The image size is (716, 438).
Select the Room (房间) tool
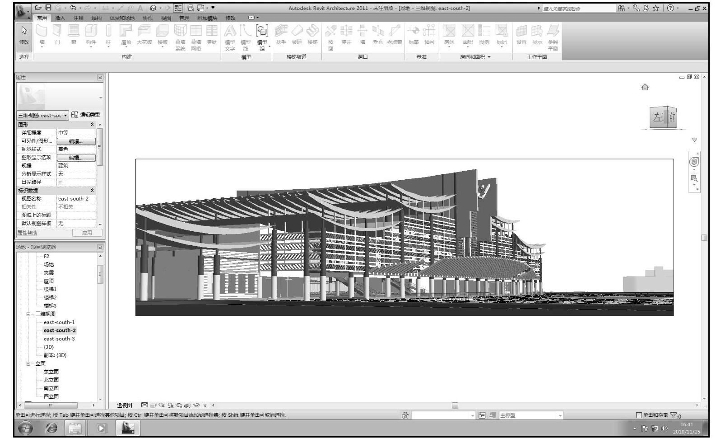[449, 35]
